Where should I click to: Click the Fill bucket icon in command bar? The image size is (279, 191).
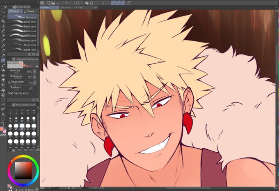tap(87, 3)
